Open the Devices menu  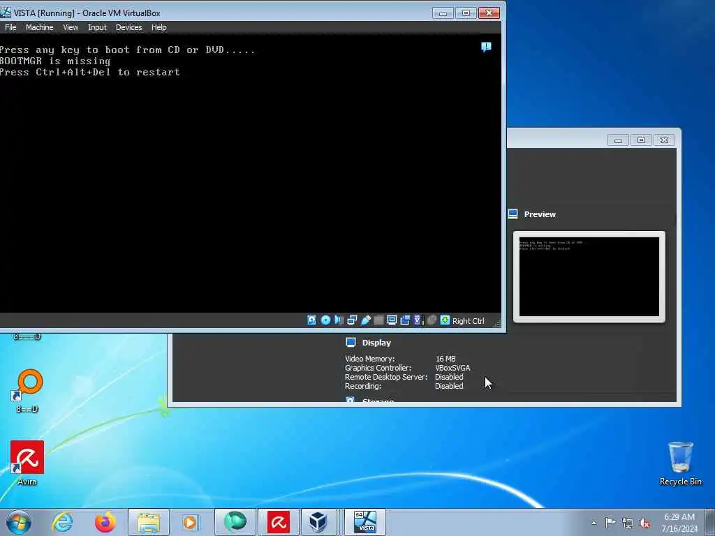(128, 27)
